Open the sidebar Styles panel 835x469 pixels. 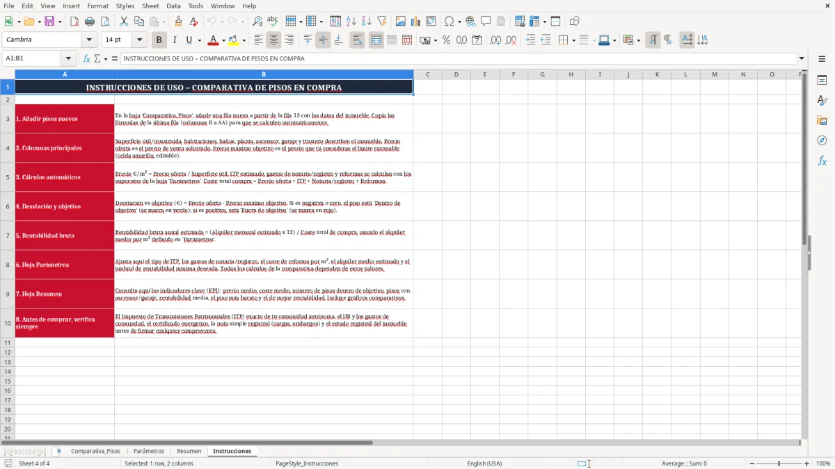[x=822, y=100]
